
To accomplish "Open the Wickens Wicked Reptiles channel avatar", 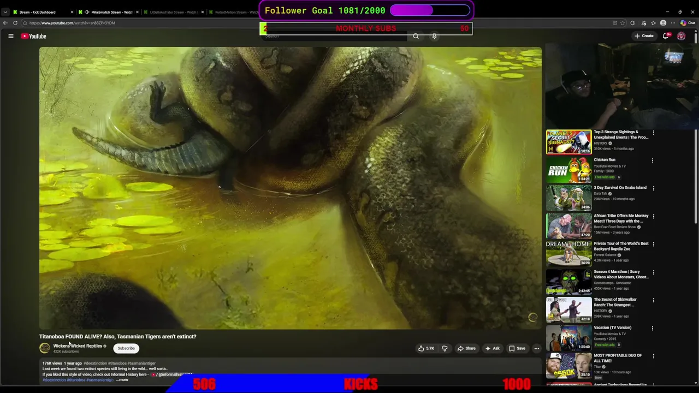I will point(45,348).
